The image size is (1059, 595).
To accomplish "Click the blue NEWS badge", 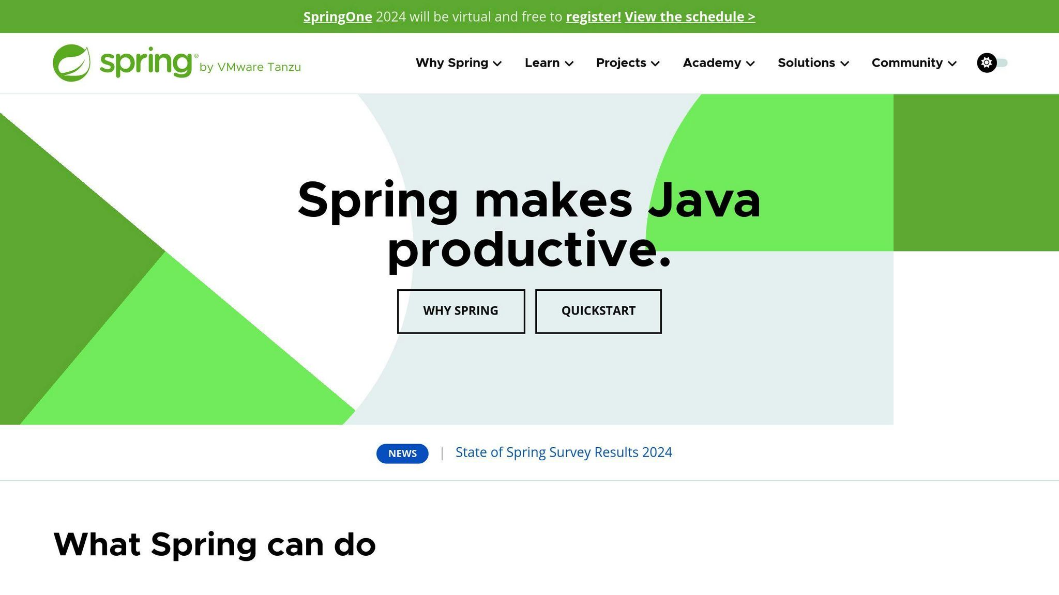I will pos(402,453).
